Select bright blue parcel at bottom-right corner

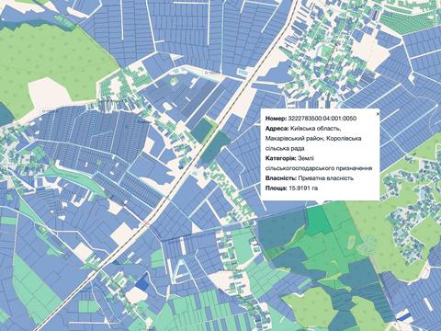403,316
